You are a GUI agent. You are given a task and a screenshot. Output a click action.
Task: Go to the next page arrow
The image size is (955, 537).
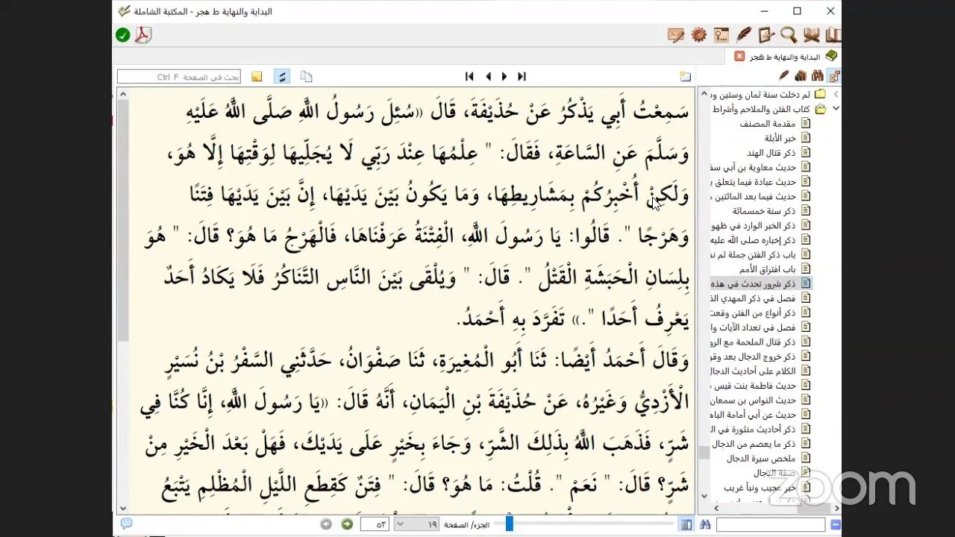point(504,76)
